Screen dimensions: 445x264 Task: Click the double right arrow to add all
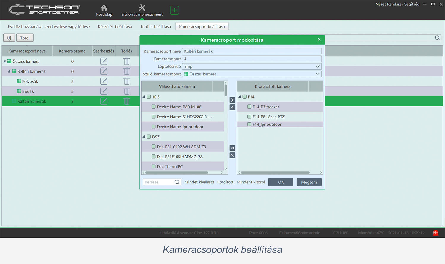[232, 148]
